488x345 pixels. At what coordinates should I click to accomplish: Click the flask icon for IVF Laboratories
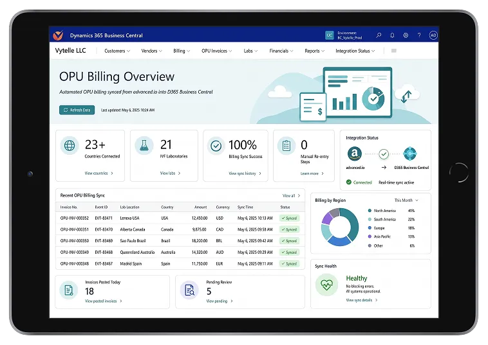(x=144, y=145)
